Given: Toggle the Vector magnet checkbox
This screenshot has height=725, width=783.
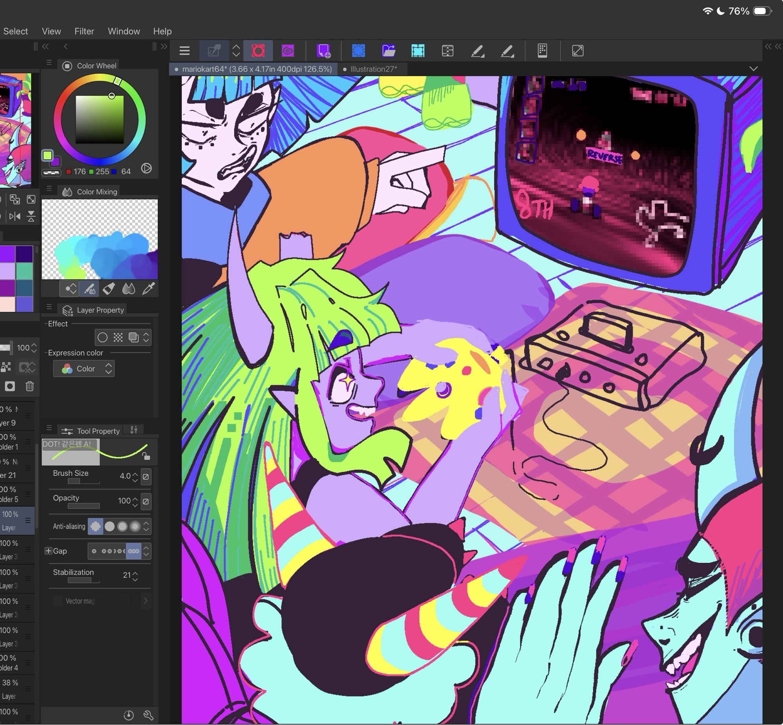Looking at the screenshot, I should pyautogui.click(x=58, y=601).
